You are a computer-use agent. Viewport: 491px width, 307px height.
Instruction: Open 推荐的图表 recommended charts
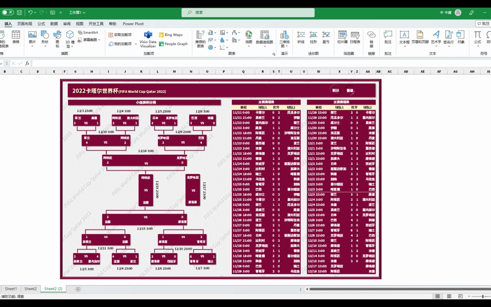[x=200, y=39]
